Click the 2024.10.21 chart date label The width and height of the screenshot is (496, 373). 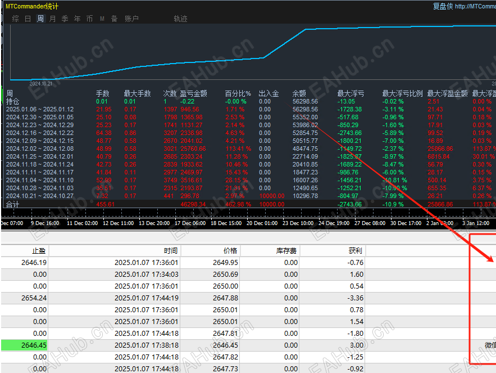point(41,84)
